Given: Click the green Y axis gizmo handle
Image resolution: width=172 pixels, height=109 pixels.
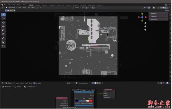Looking at the screenshot, I should coord(142,14).
